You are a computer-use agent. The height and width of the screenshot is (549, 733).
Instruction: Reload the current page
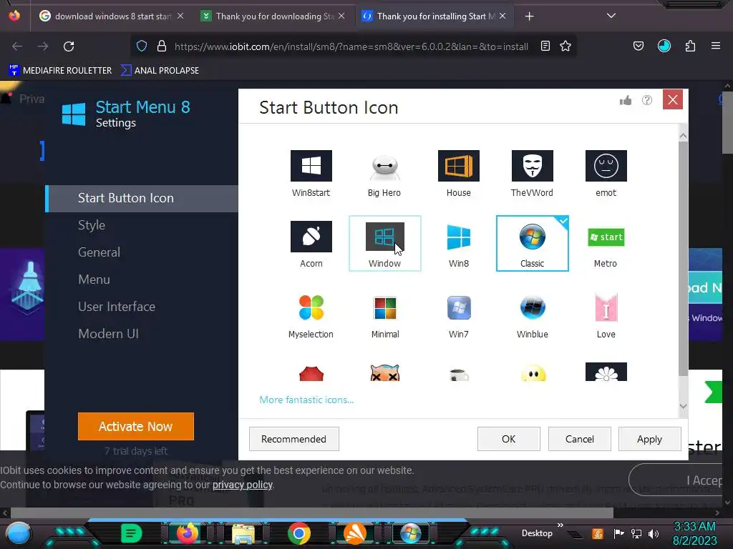69,46
